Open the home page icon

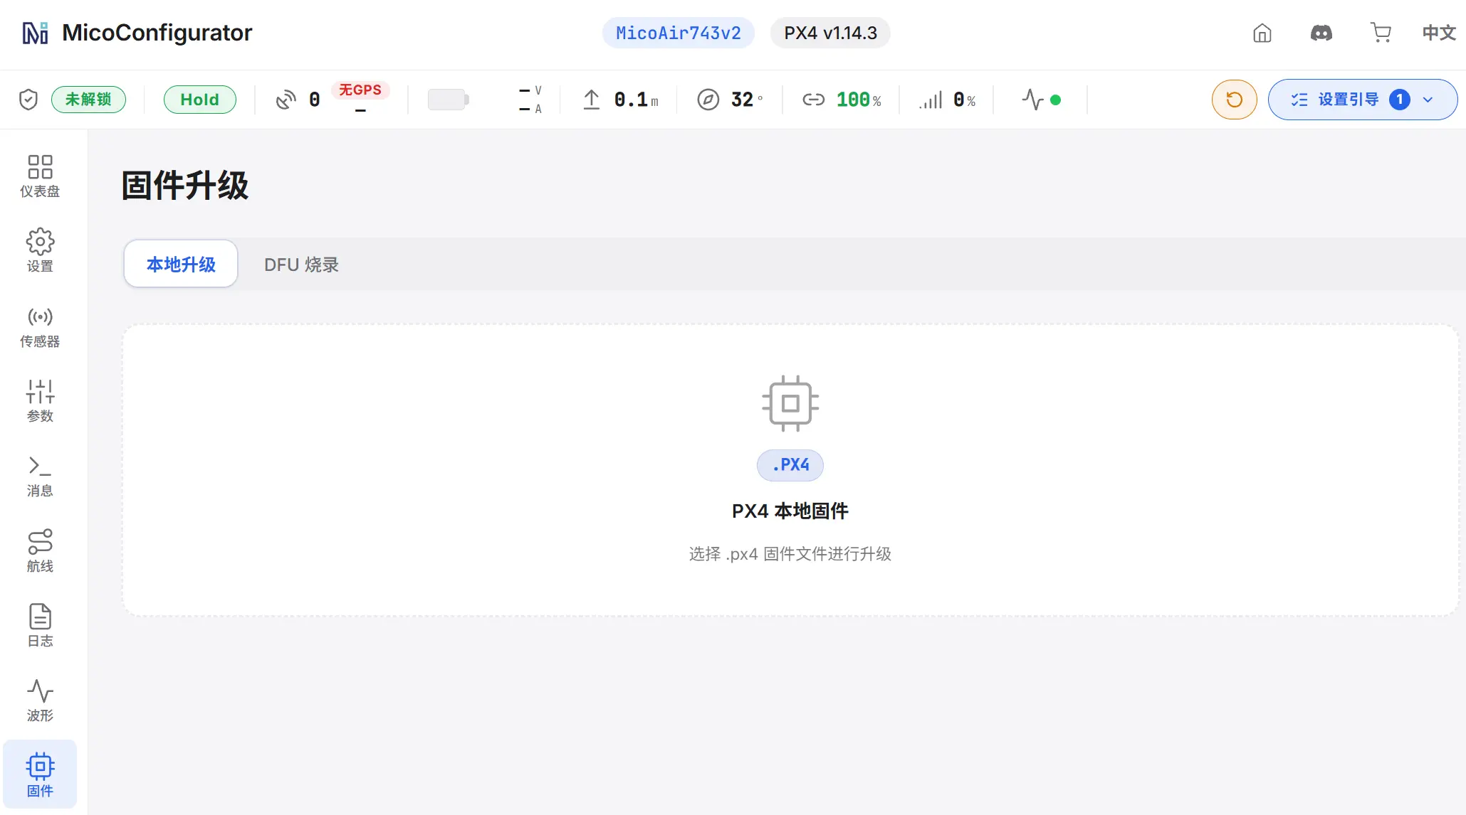pyautogui.click(x=1262, y=33)
